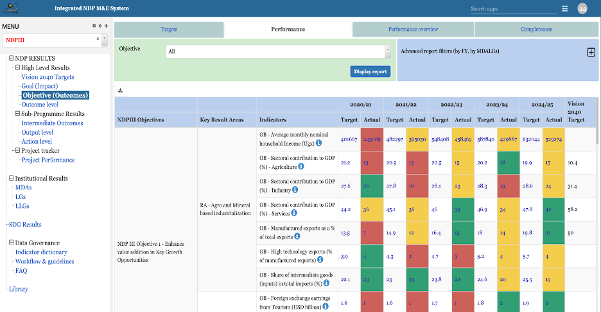Open the apps grid menu
Viewport: 601px width, 312px height.
565,9
